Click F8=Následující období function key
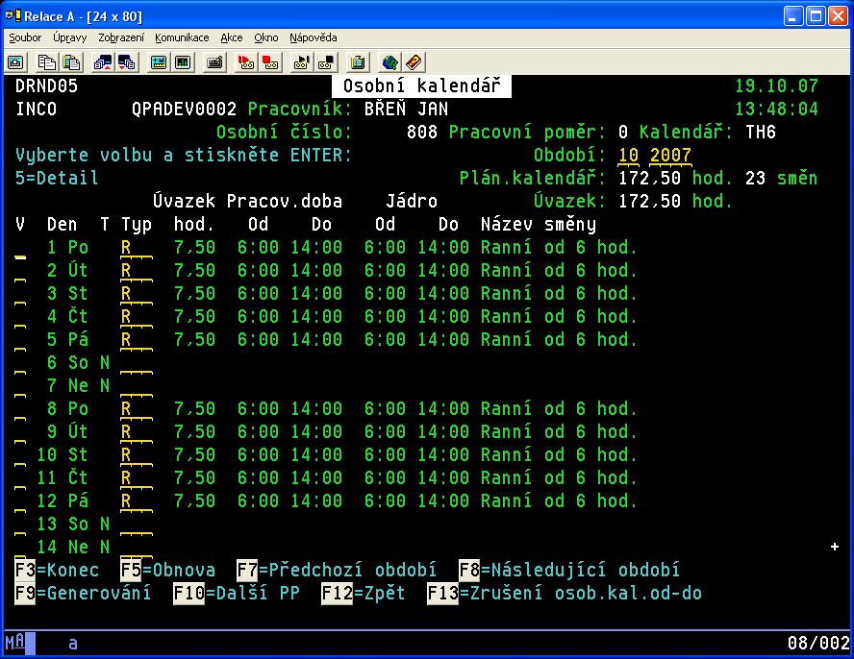The width and height of the screenshot is (854, 659). coord(569,571)
